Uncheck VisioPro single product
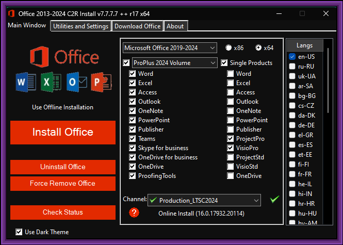Viewport: 343px width, 245px height. 231,148
